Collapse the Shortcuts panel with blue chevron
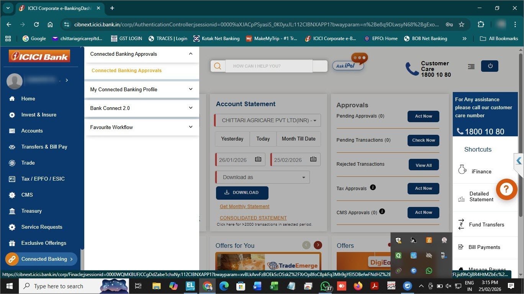 [519, 161]
